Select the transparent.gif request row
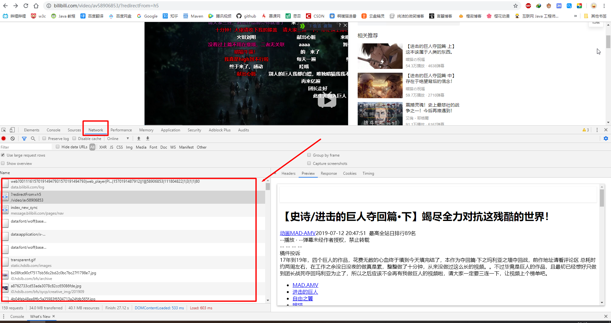 [132, 263]
